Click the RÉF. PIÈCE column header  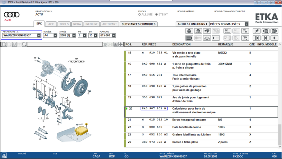pyautogui.click(x=149, y=44)
